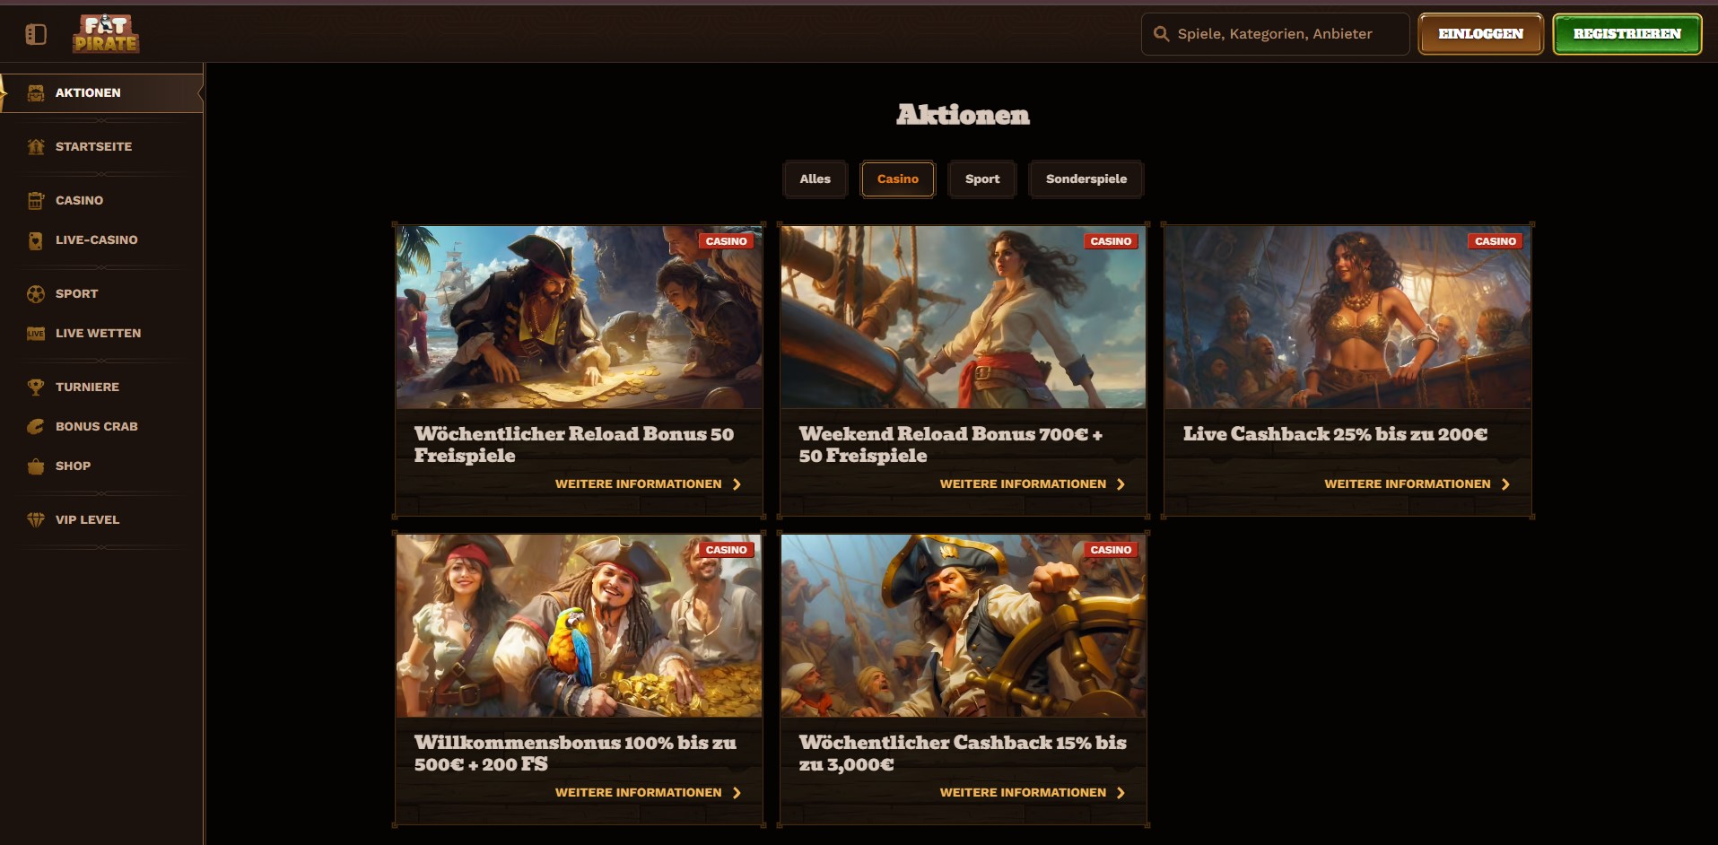Image resolution: width=1718 pixels, height=845 pixels.
Task: Open the Weekend Reload Bonus promotion image
Action: pos(963,318)
